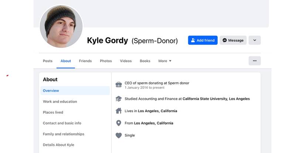Click the house icon beside Lives in
305x153 pixels.
119,111
